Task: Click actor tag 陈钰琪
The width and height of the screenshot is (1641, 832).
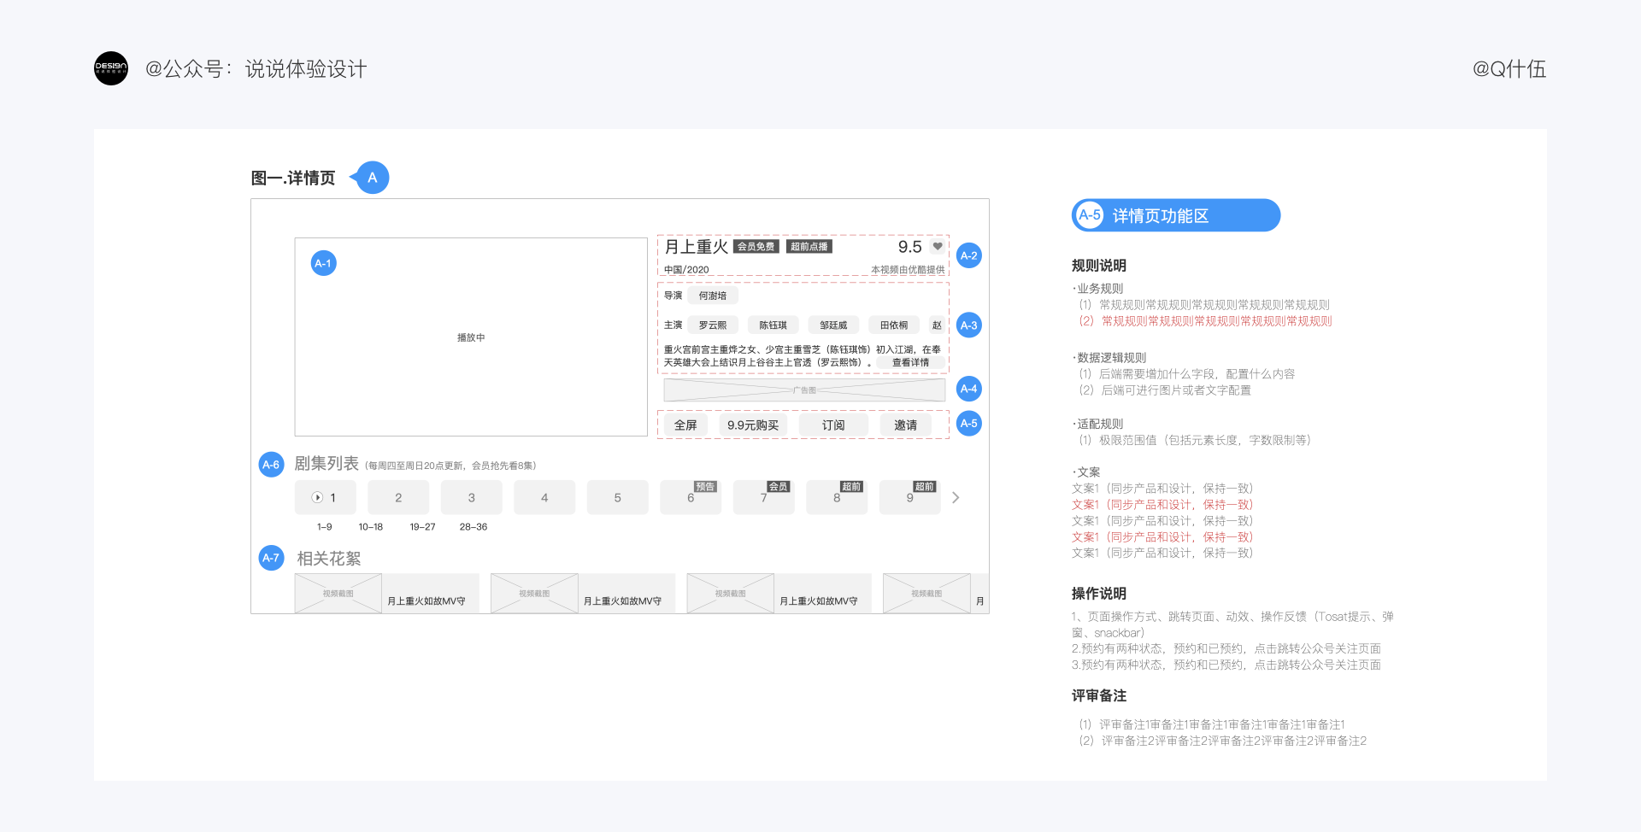Action: [x=773, y=325]
